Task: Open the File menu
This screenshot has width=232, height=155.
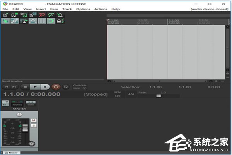Action: (x=5, y=9)
